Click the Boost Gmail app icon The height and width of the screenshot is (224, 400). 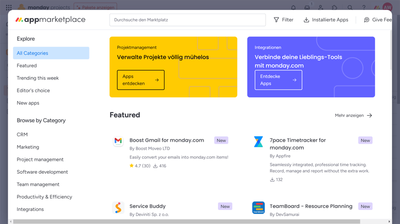point(118,141)
